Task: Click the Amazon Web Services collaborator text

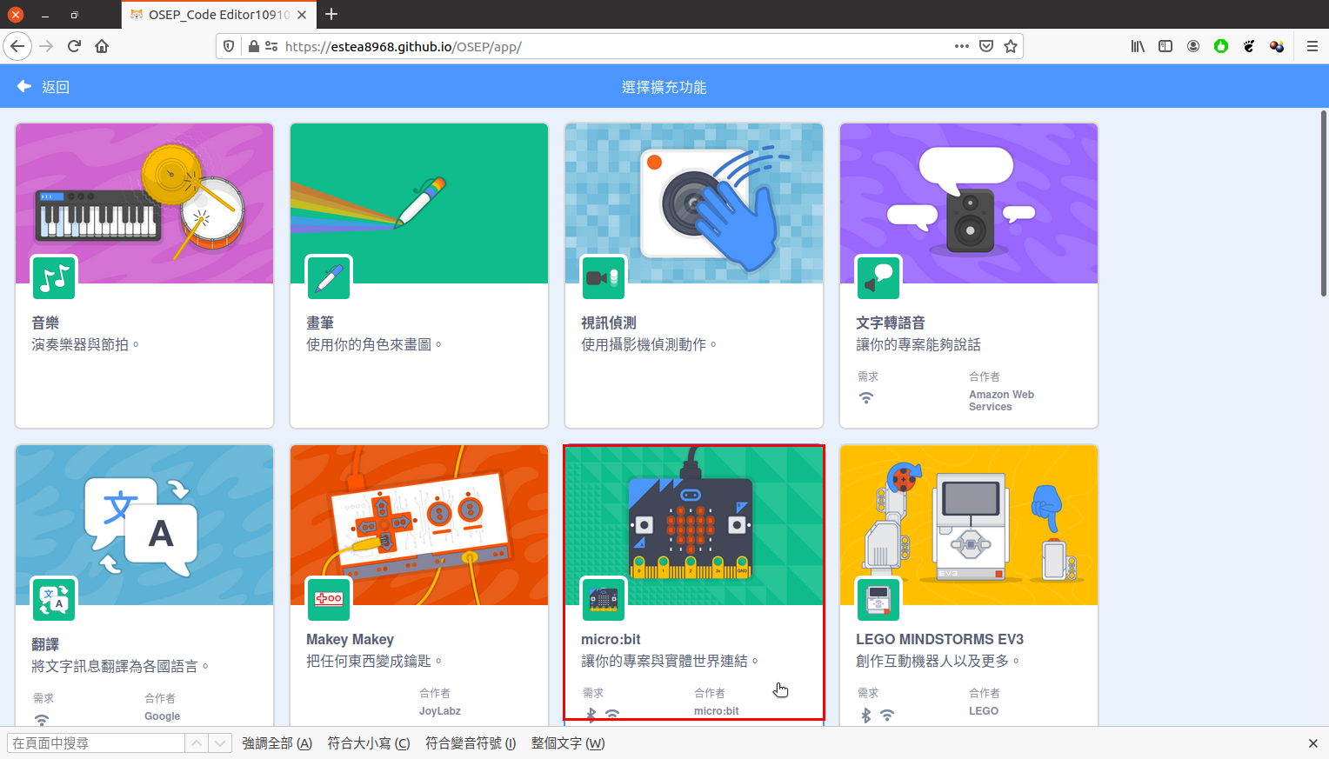Action: (1001, 401)
